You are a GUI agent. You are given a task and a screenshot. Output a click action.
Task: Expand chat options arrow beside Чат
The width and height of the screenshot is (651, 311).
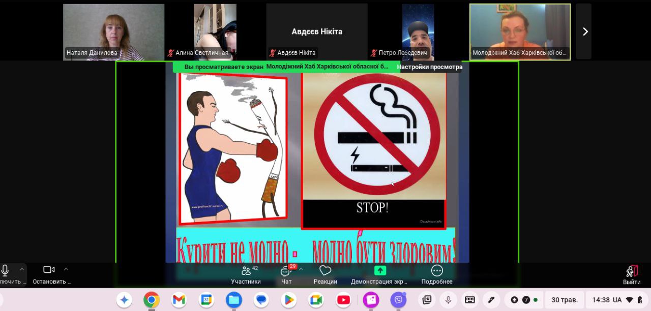click(301, 269)
